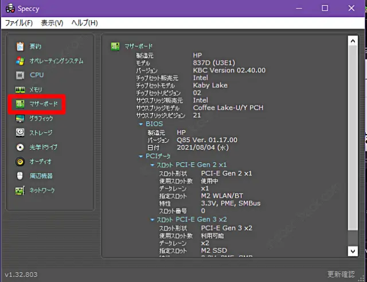Click the vertical scrollbar thumb

tap(353, 138)
